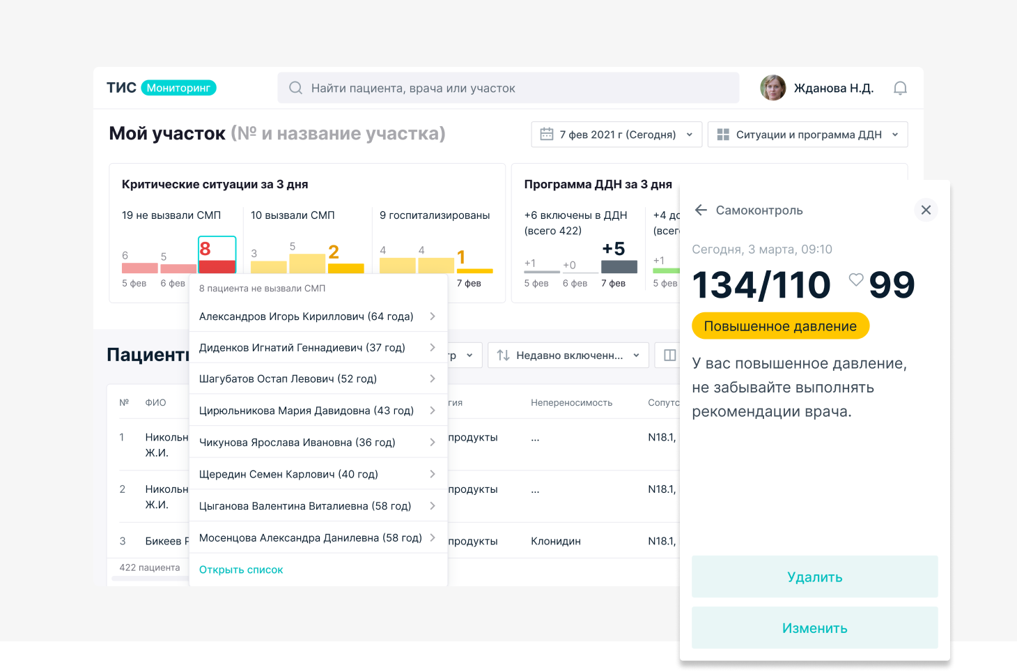Click the 134/110 blood pressure reading

tap(761, 284)
